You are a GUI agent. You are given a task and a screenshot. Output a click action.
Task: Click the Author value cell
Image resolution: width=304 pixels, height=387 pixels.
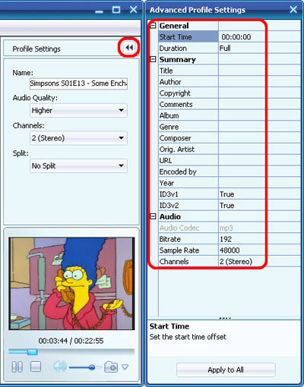pyautogui.click(x=260, y=82)
